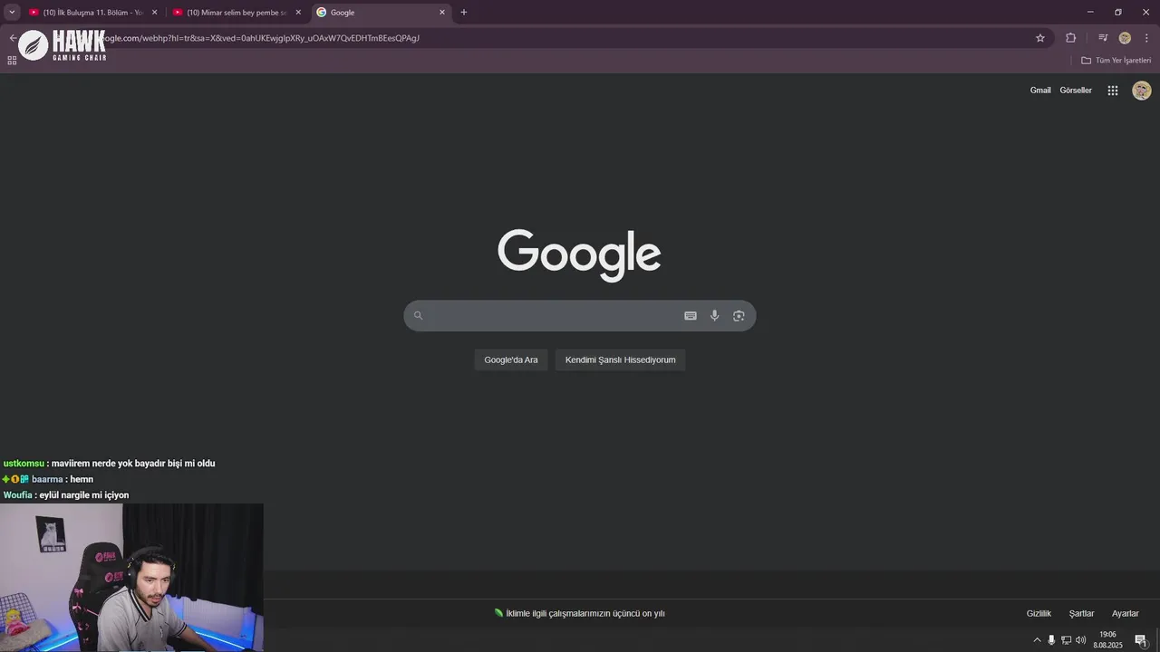Open the media controls icon
The width and height of the screenshot is (1160, 652).
(1103, 38)
